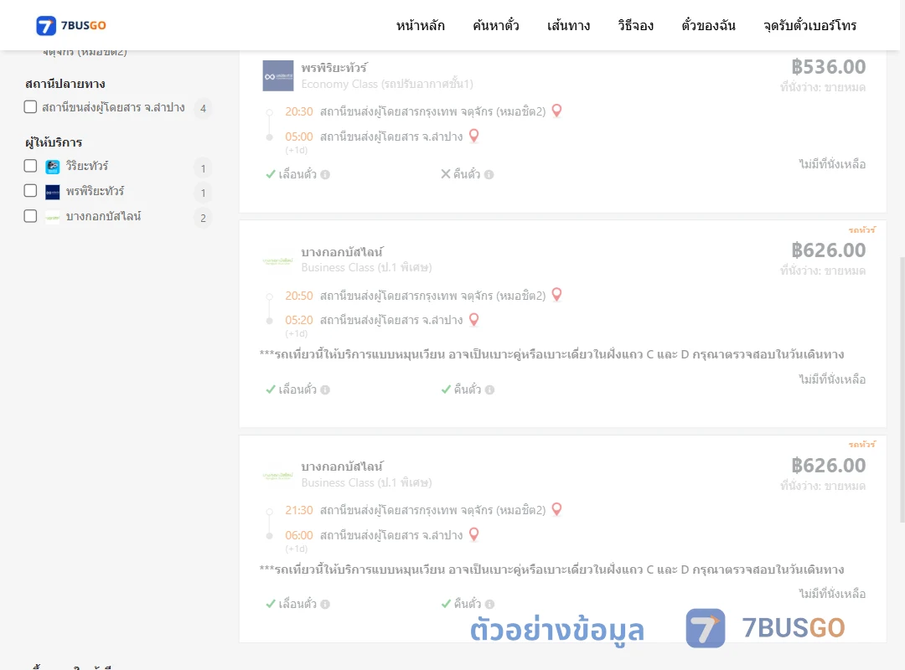This screenshot has height=670, width=905.
Task: Click the บางกอกบัสไลน์ operator logo in sidebar
Action: coord(53,218)
